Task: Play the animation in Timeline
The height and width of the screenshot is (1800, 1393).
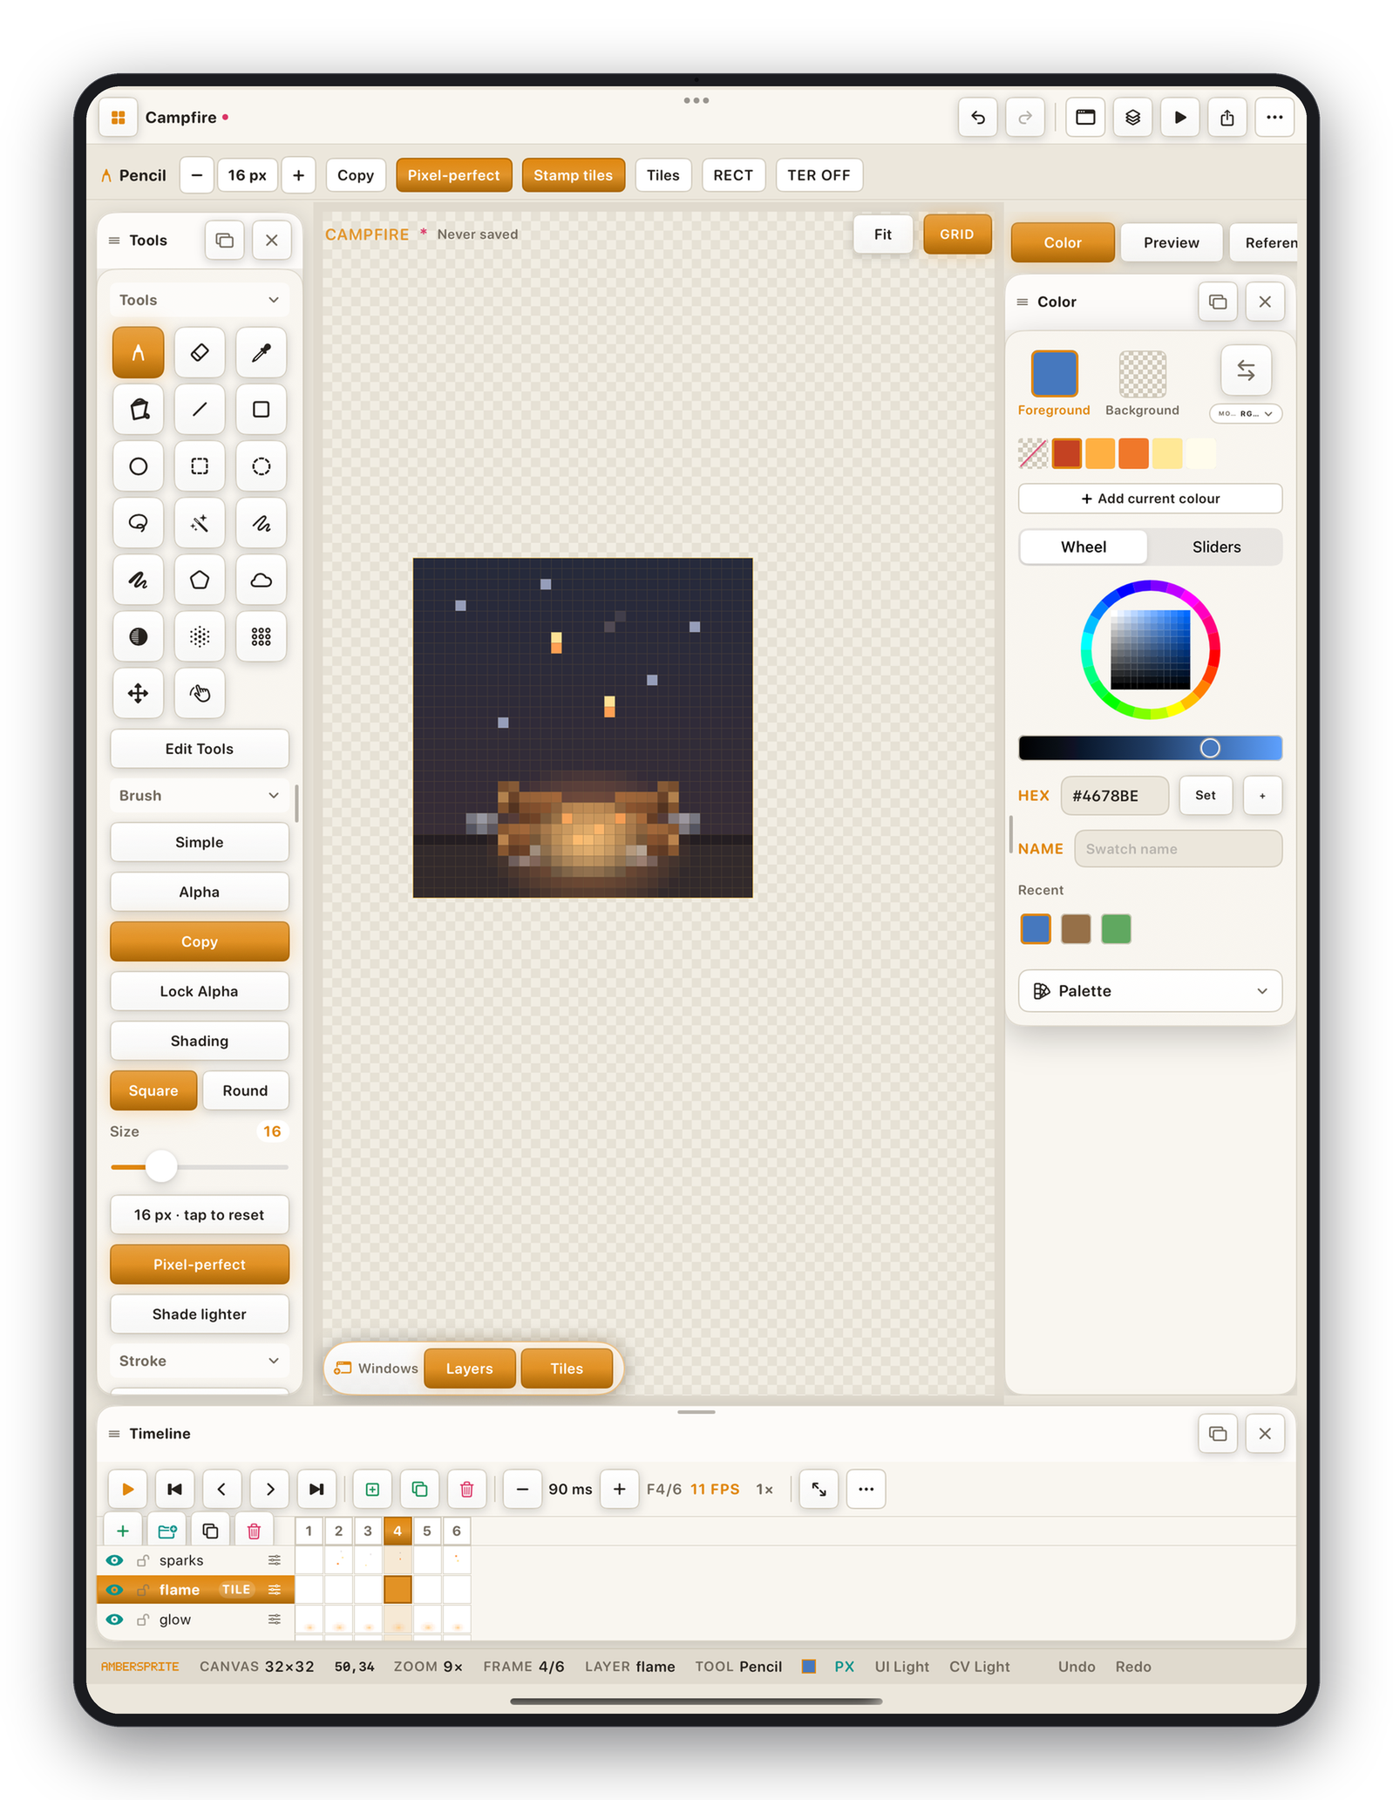Action: click(x=127, y=1489)
